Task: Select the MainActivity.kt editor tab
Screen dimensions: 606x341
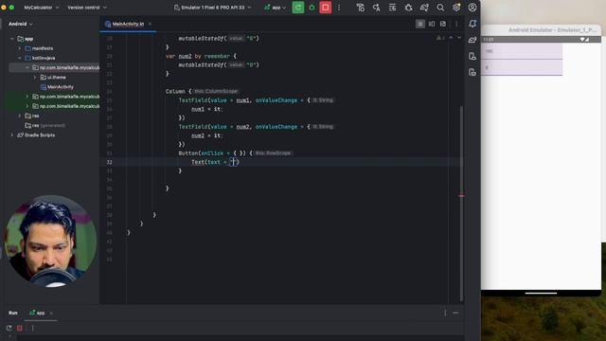Action: click(128, 24)
